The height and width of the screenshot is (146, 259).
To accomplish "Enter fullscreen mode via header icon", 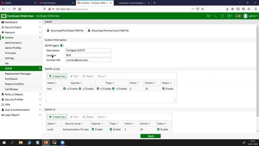I will 222,16.
